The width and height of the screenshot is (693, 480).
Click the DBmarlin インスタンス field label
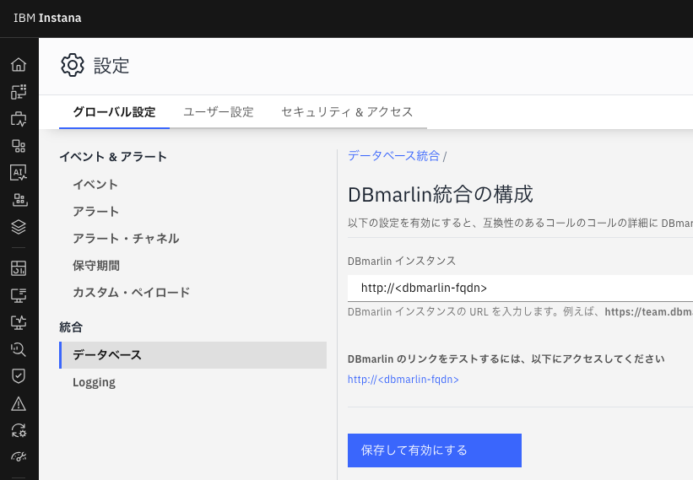[402, 261]
